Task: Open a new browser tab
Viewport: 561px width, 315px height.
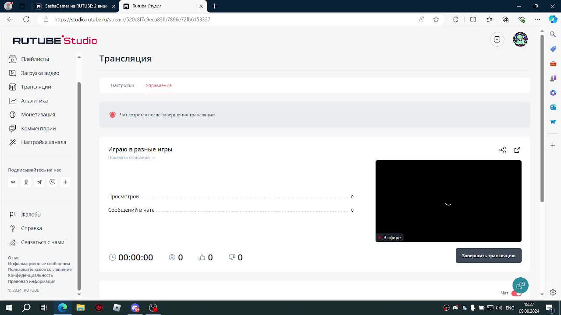Action: click(215, 6)
